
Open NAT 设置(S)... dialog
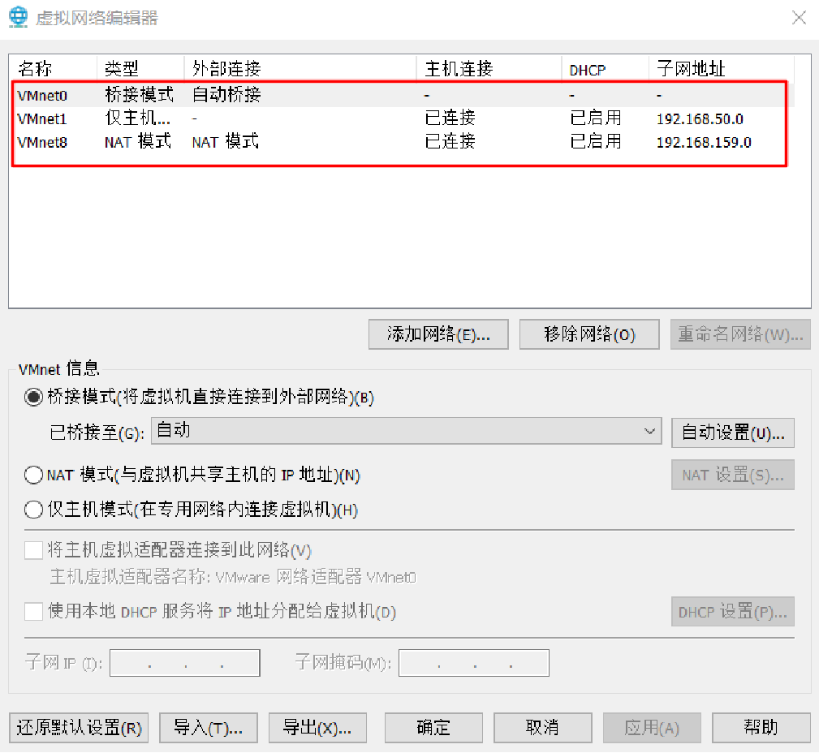[x=733, y=475]
